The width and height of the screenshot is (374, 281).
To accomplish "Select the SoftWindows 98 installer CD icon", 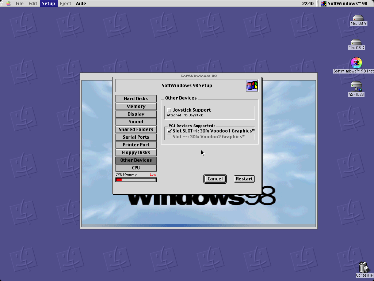I will [x=356, y=63].
